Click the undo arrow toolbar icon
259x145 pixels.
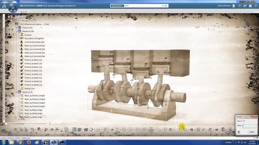[32, 130]
